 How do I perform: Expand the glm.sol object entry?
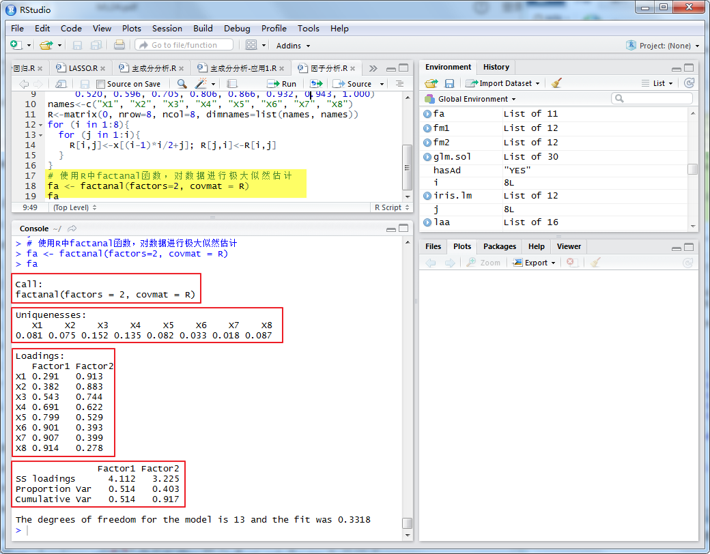427,157
